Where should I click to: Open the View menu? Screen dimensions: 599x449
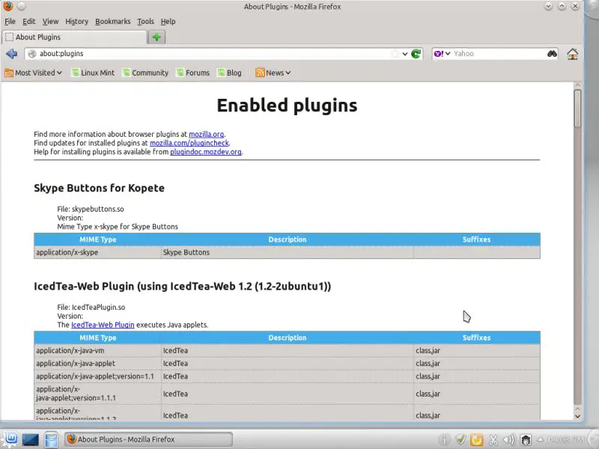click(x=50, y=22)
